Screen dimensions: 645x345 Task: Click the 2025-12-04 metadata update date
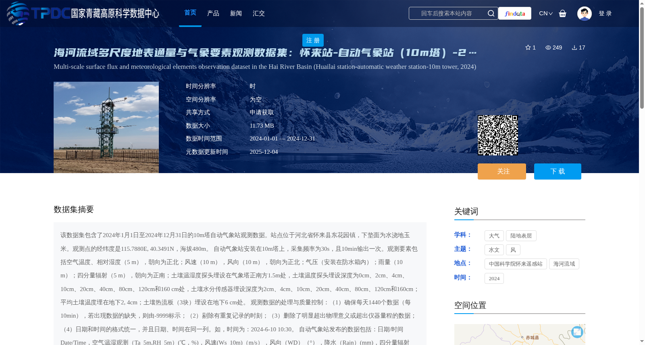click(264, 152)
